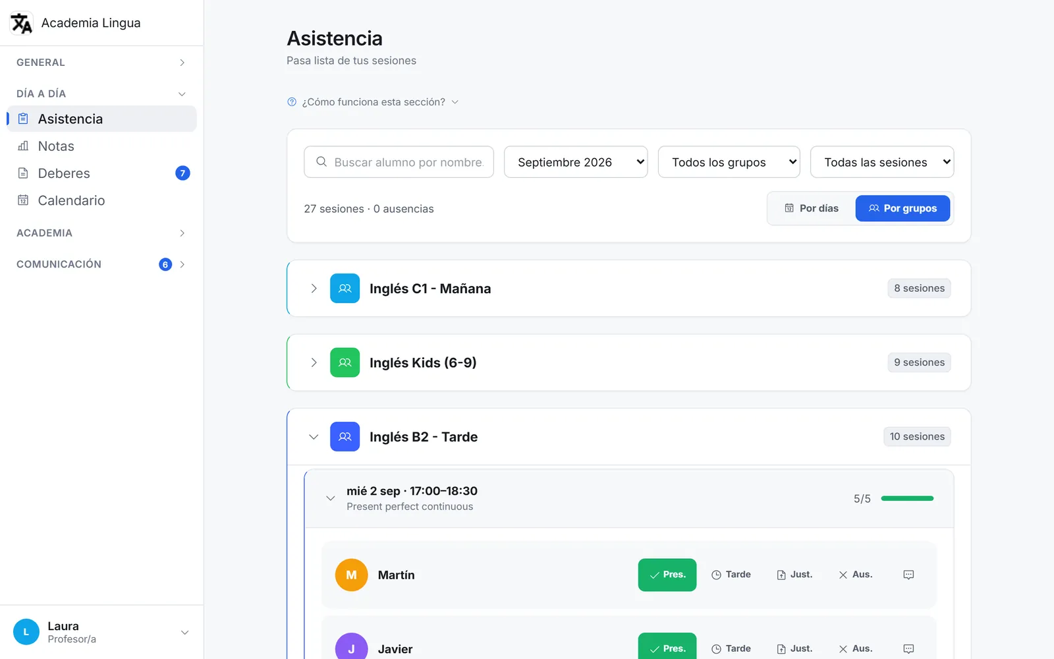Open Martín's comment note icon
The width and height of the screenshot is (1054, 659).
click(908, 575)
